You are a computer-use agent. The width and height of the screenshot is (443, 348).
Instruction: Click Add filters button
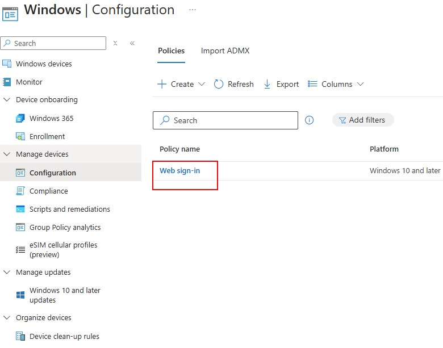tap(363, 120)
